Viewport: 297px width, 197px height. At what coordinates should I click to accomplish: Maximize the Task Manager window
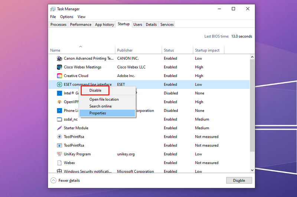coord(234,9)
